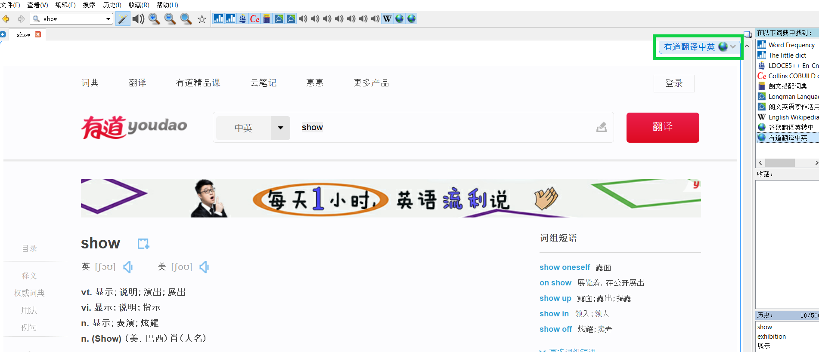This screenshot has width=819, height=352.
Task: Toggle Wikipedia W icon in dictionary bar
Action: tap(387, 18)
